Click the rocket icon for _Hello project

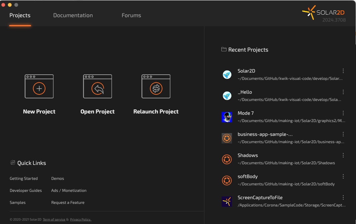(227, 96)
